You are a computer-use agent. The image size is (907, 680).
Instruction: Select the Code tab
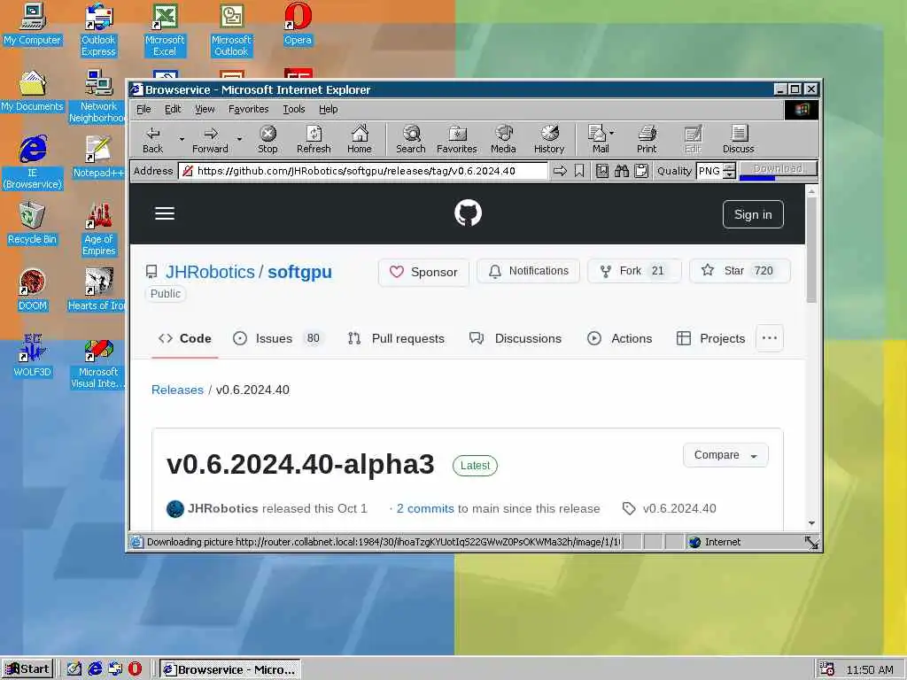point(184,338)
